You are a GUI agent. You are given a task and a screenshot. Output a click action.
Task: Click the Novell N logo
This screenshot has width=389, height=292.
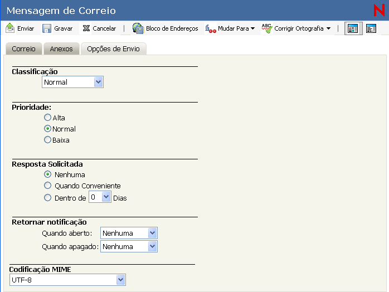379,10
